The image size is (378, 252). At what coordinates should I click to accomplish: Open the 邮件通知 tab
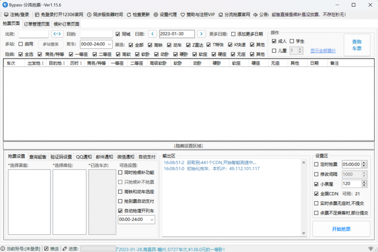pos(104,157)
